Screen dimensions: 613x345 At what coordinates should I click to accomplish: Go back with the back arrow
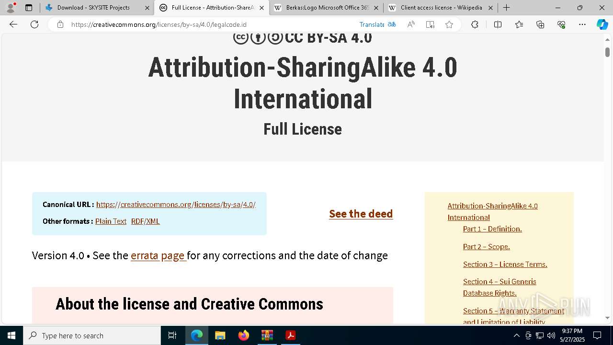tap(13, 24)
